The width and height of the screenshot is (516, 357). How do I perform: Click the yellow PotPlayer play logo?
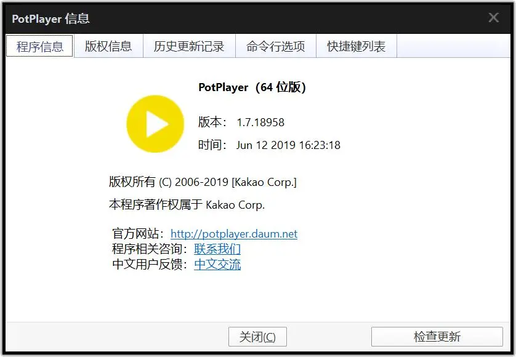coord(155,124)
